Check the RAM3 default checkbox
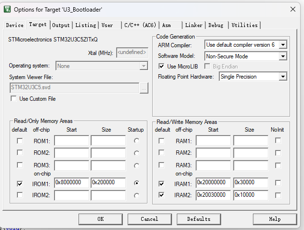The height and width of the screenshot is (230, 304). coord(161,165)
